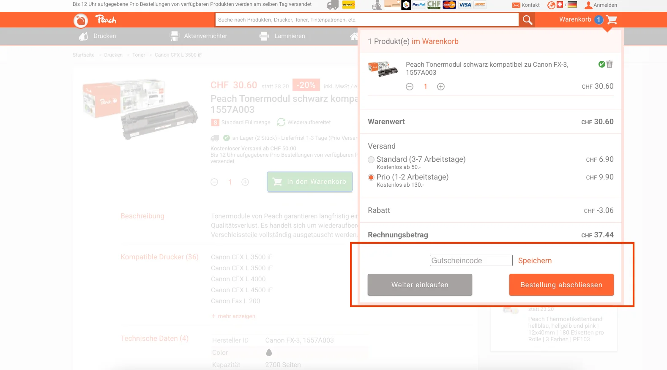Open cart item Peach Tonermodul title link
The width and height of the screenshot is (667, 370).
tap(487, 68)
